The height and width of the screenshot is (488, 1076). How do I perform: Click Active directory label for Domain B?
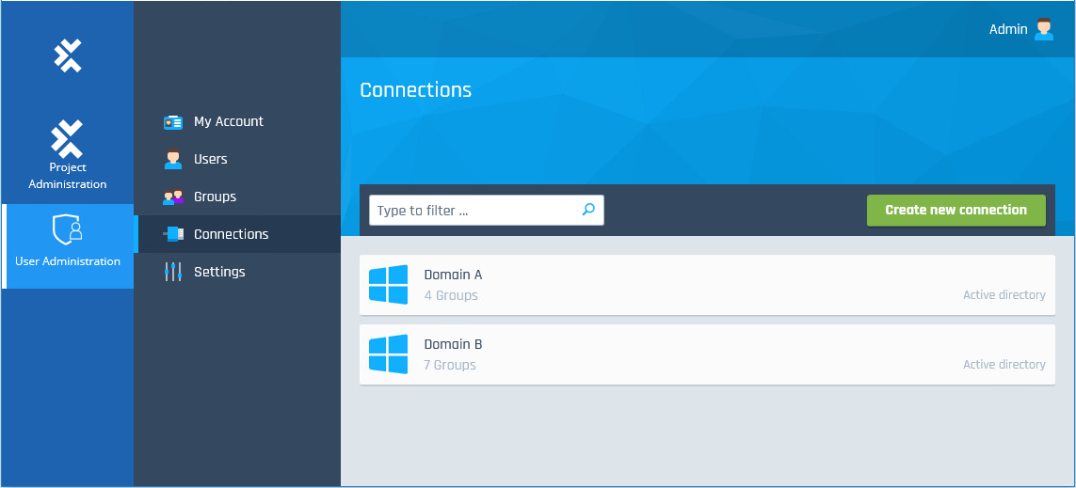pos(1004,365)
